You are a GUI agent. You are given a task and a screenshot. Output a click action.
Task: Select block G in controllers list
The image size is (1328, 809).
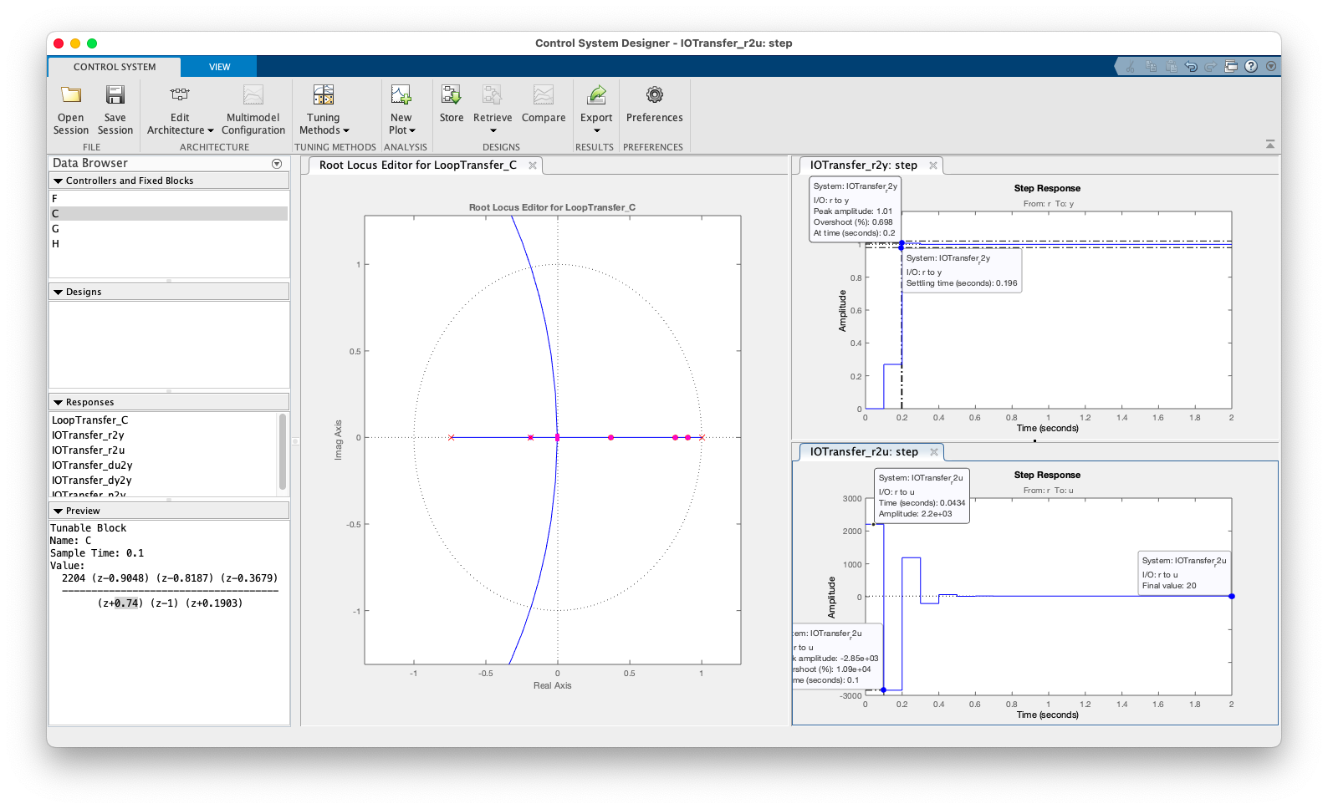click(x=169, y=229)
